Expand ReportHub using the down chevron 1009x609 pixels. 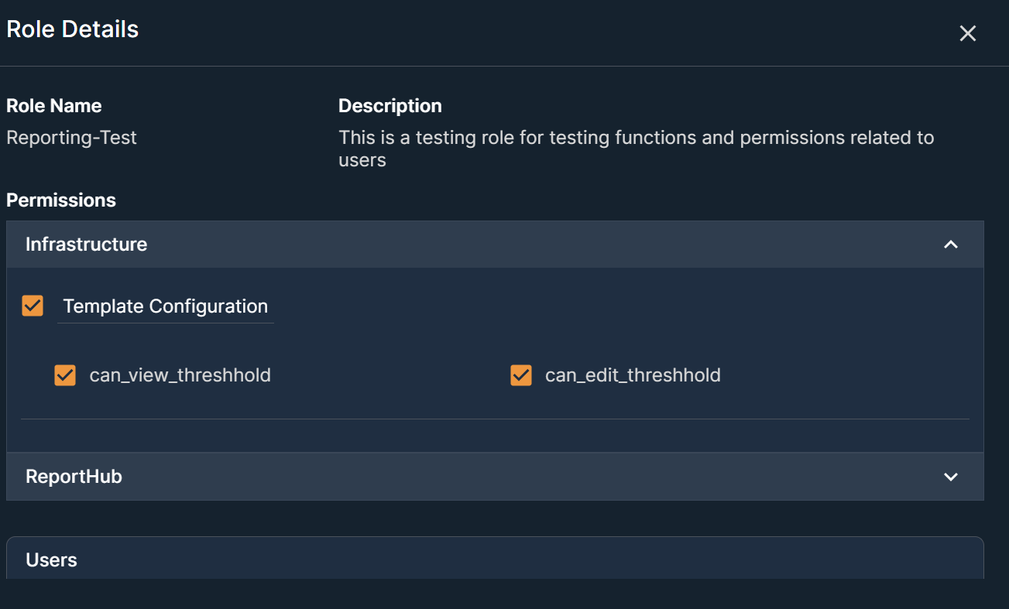click(951, 477)
